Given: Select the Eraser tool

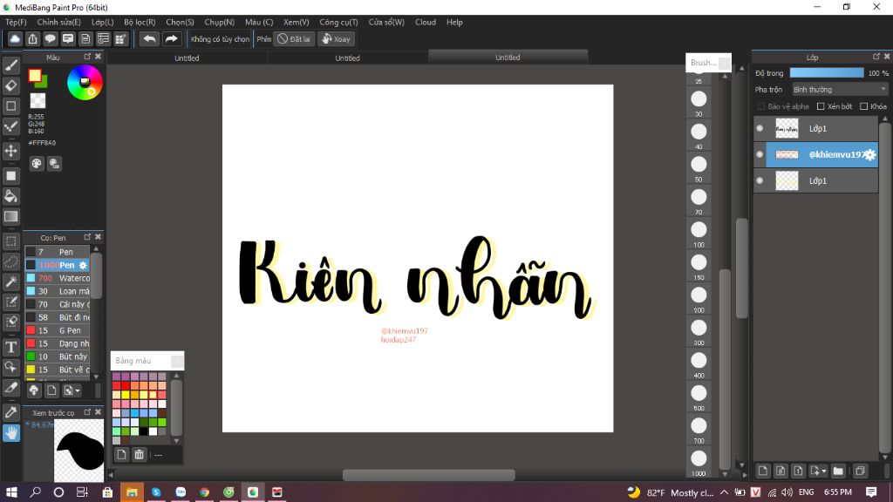Looking at the screenshot, I should tap(10, 85).
